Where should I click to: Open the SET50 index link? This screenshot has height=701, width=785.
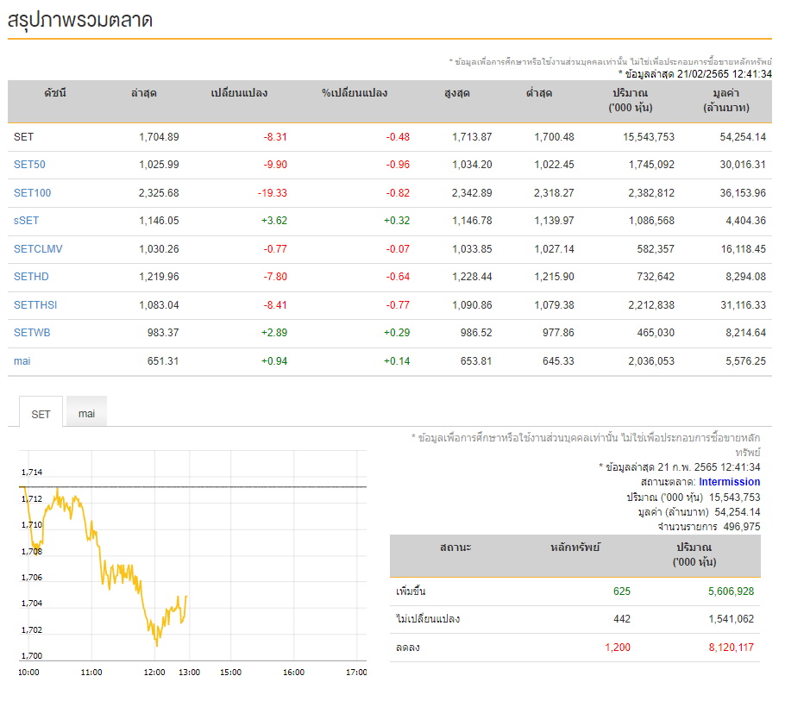pyautogui.click(x=29, y=165)
